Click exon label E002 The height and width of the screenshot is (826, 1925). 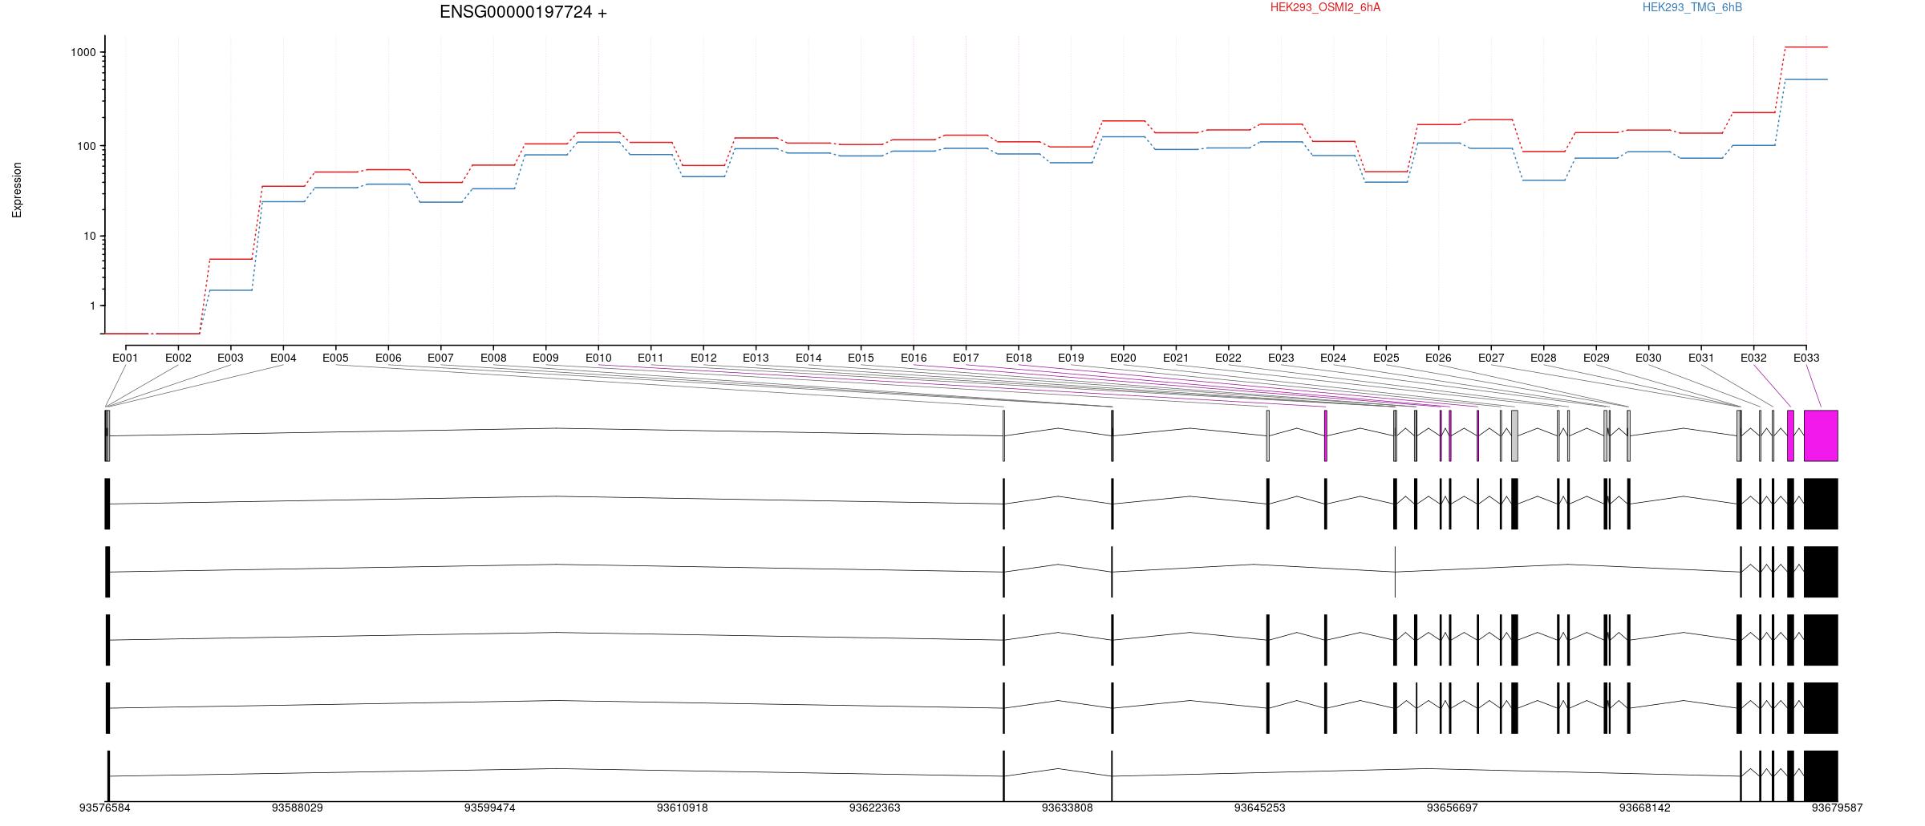click(x=178, y=358)
